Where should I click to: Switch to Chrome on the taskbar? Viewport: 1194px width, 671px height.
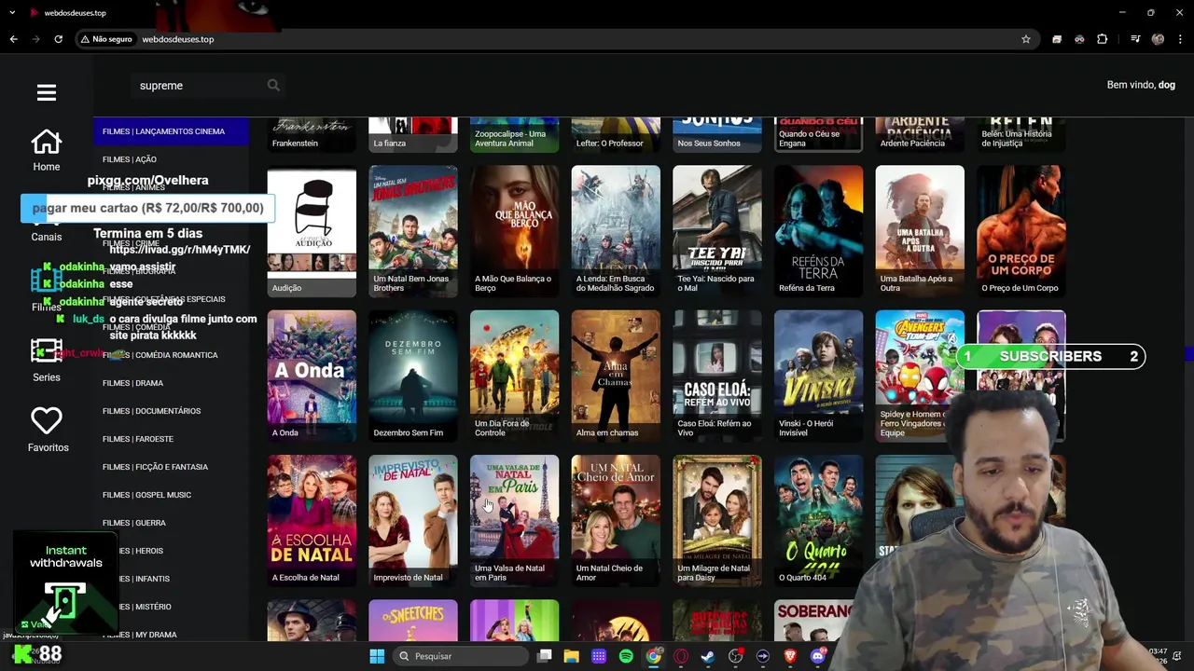tap(654, 656)
